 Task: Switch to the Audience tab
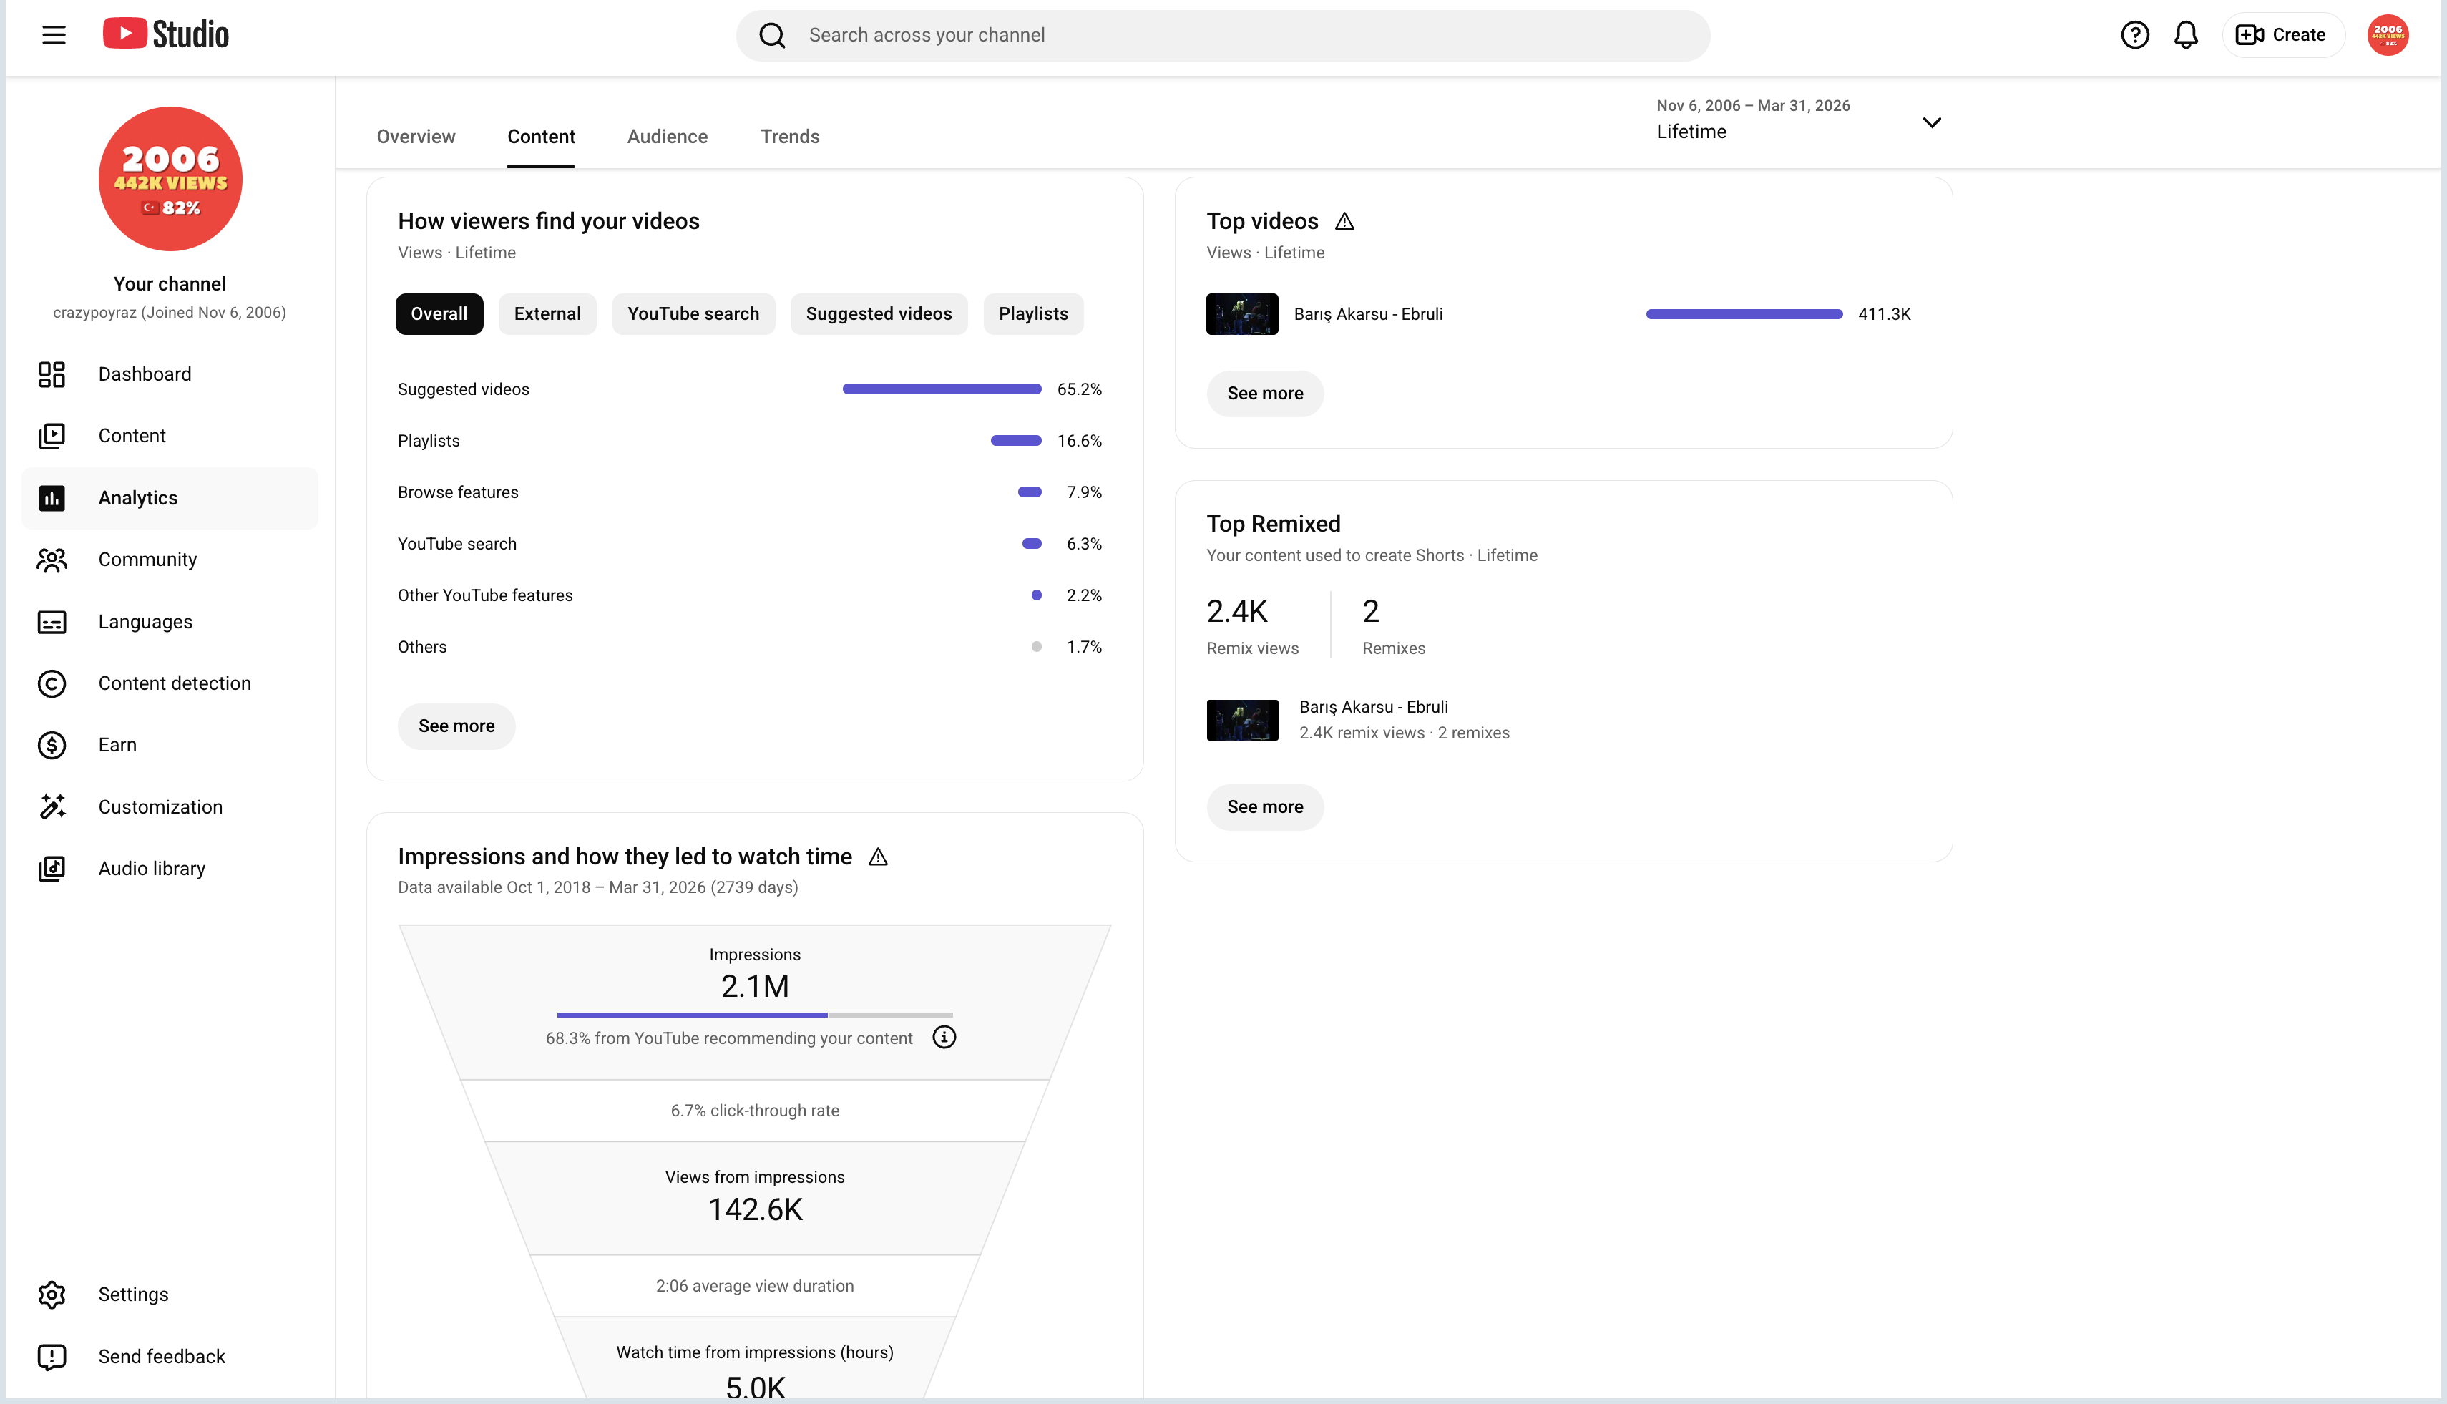(x=667, y=137)
